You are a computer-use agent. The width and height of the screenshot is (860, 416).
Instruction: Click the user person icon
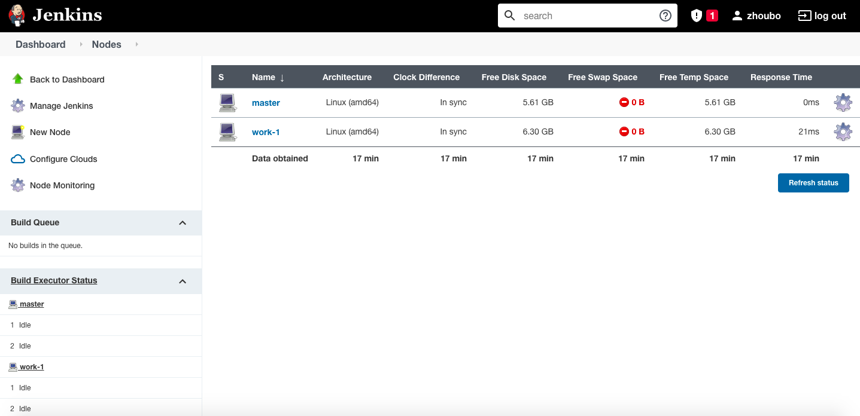click(737, 16)
